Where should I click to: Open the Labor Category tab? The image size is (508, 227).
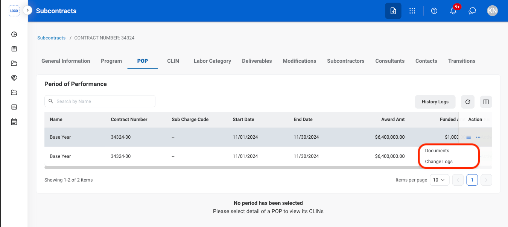[x=212, y=61]
